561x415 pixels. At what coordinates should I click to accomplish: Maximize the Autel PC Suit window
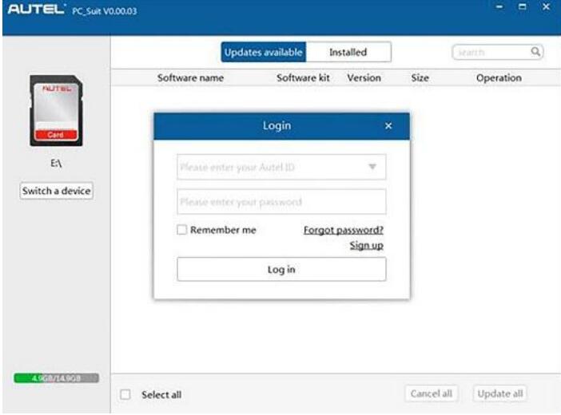523,7
